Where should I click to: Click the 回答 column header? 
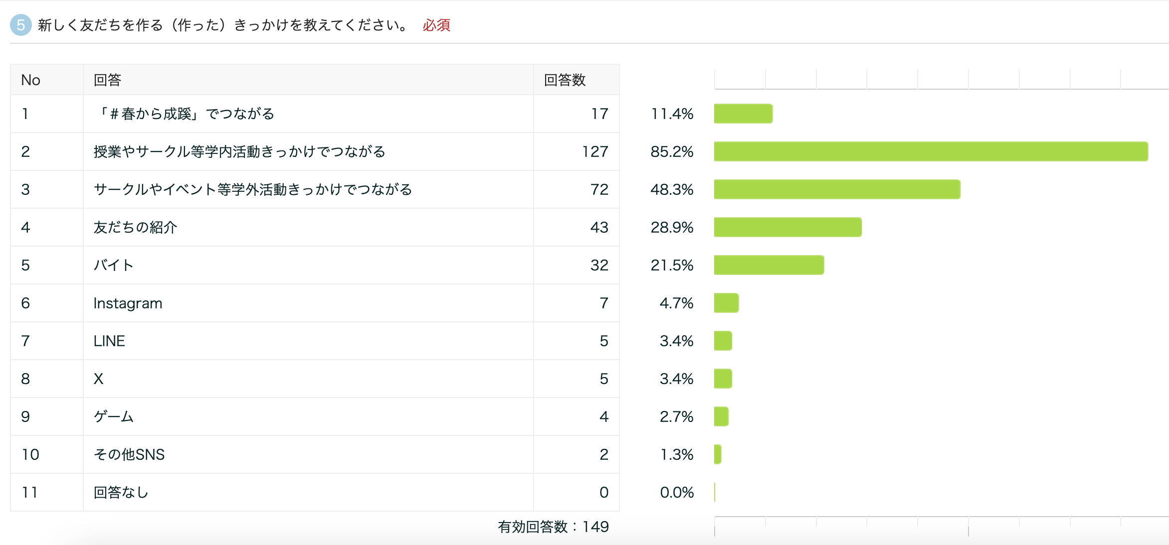[x=108, y=80]
